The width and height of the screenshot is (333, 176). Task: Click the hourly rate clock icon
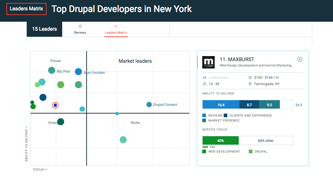coord(250,77)
